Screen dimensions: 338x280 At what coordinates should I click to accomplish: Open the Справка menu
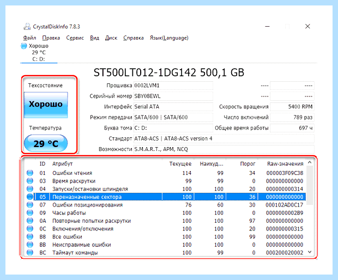(134, 38)
